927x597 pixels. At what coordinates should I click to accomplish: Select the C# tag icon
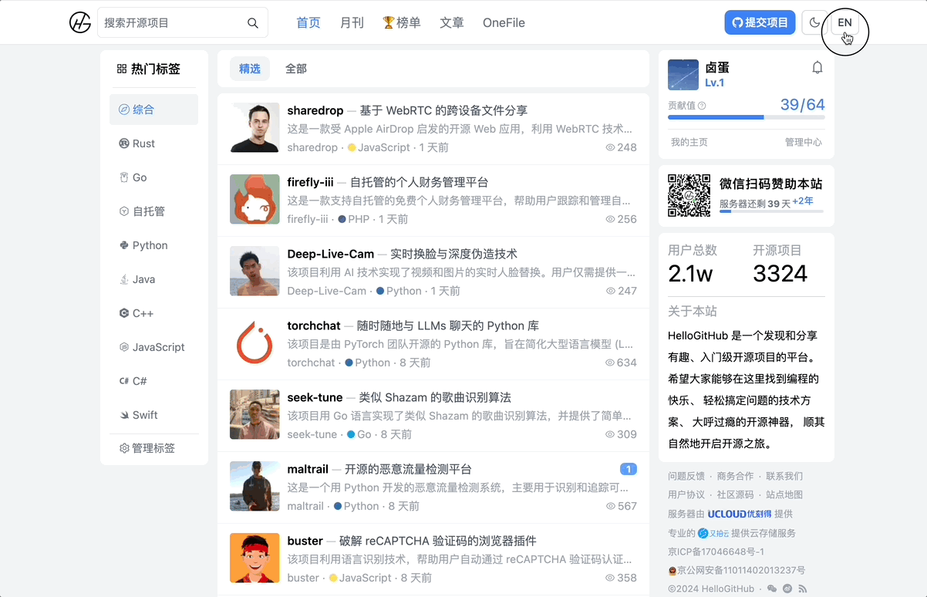coord(123,381)
